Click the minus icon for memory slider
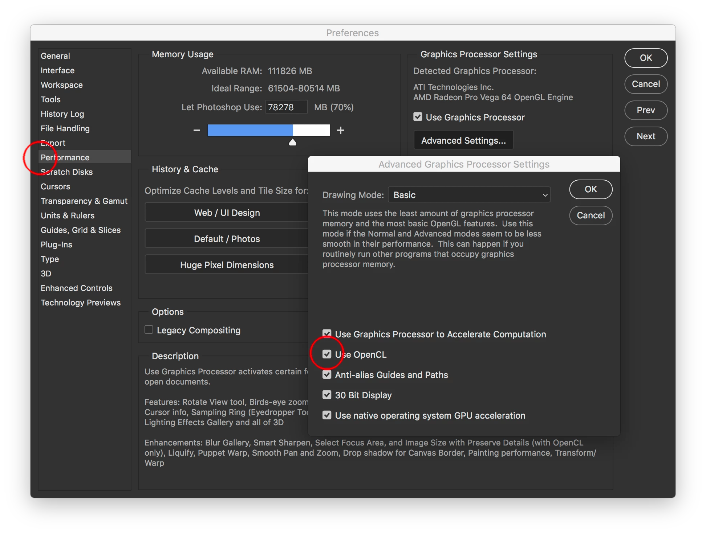The image size is (706, 534). (x=197, y=130)
